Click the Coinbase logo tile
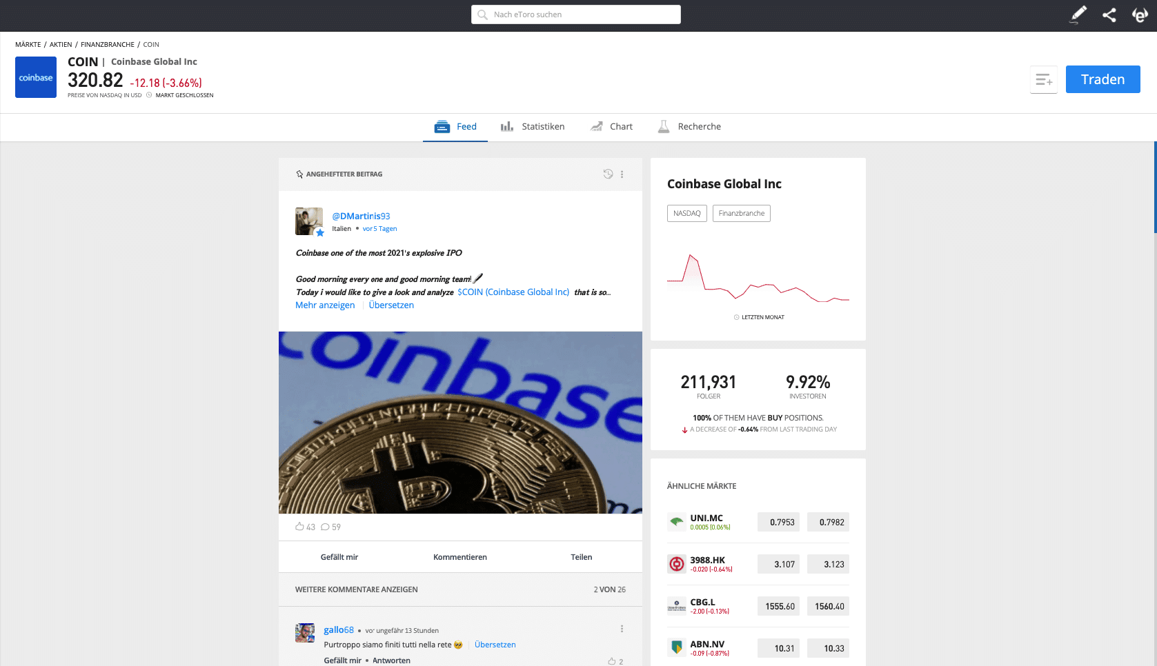 click(x=36, y=77)
